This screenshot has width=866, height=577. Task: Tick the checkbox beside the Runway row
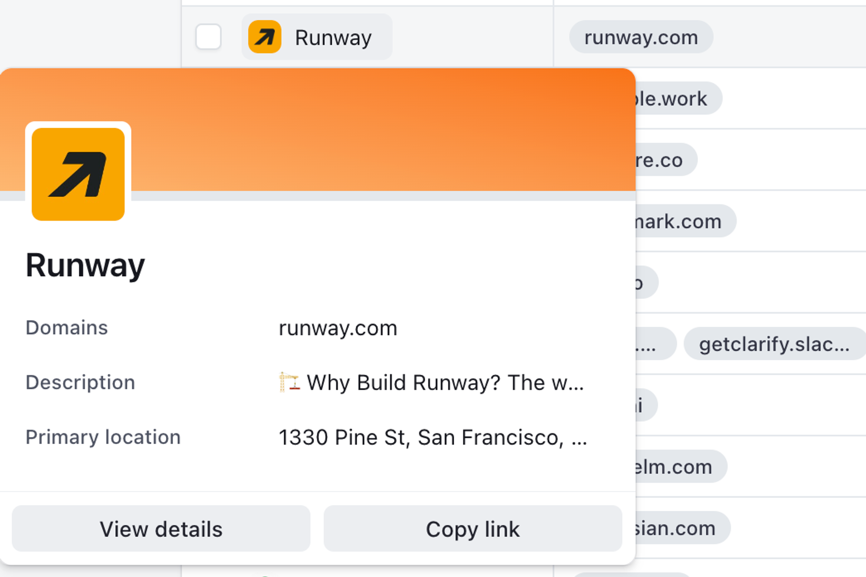click(208, 37)
